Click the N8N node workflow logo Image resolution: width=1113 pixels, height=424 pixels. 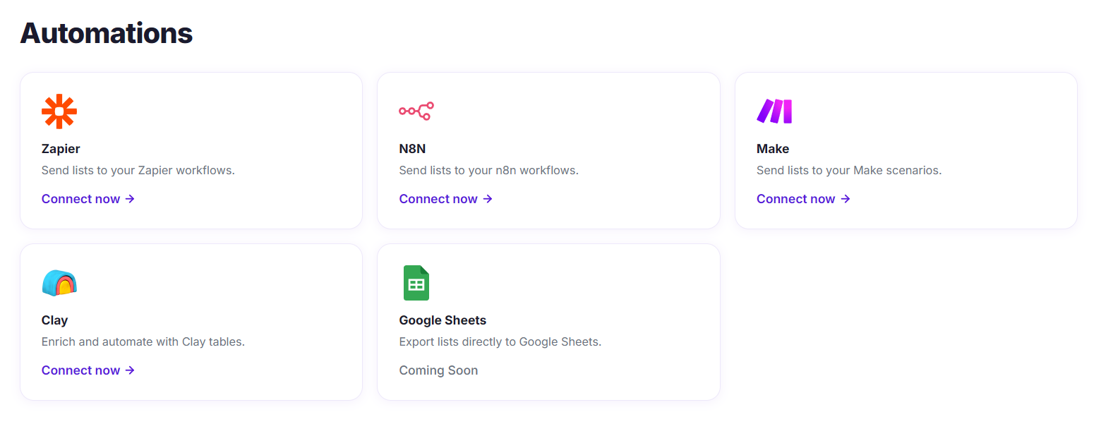[x=416, y=111]
